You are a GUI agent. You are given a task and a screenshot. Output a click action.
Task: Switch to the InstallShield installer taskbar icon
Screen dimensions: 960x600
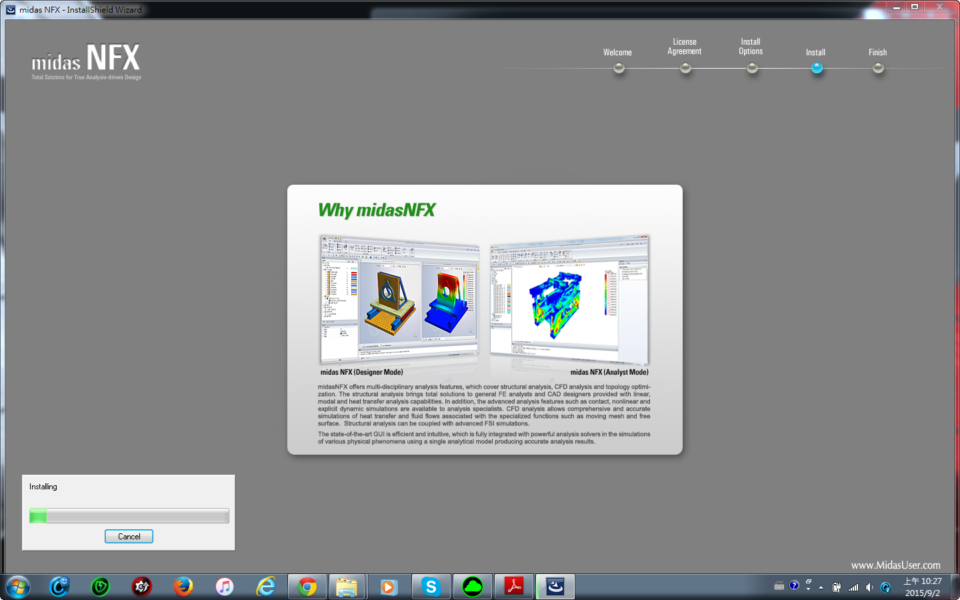555,587
